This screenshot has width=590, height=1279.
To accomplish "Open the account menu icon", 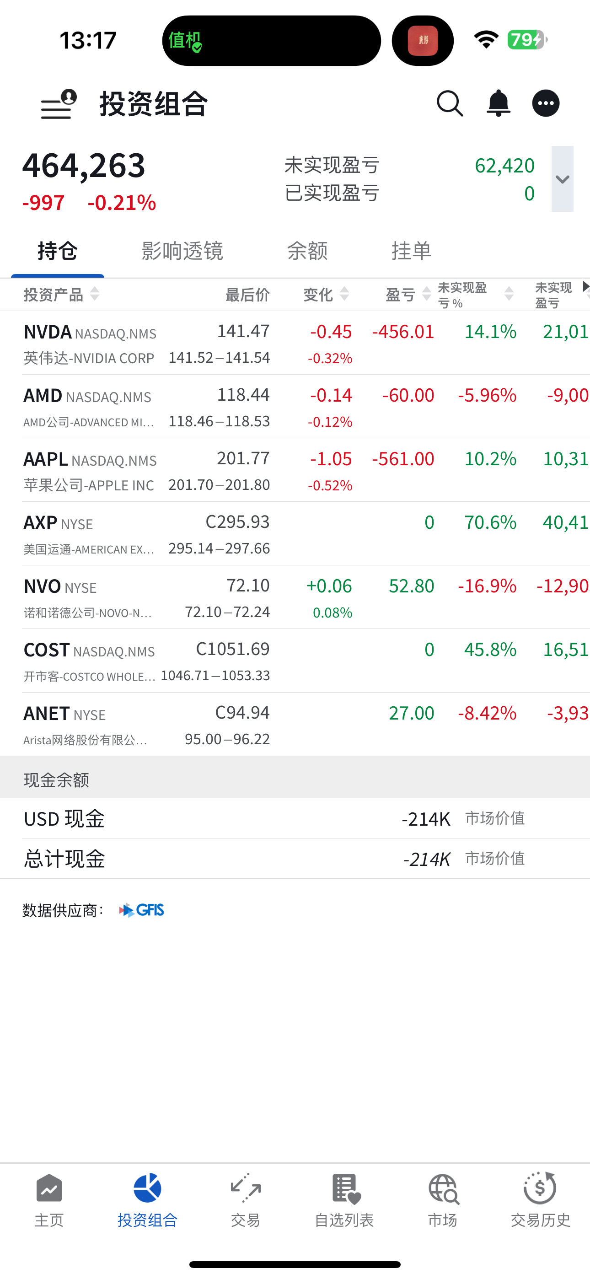I will click(x=59, y=104).
